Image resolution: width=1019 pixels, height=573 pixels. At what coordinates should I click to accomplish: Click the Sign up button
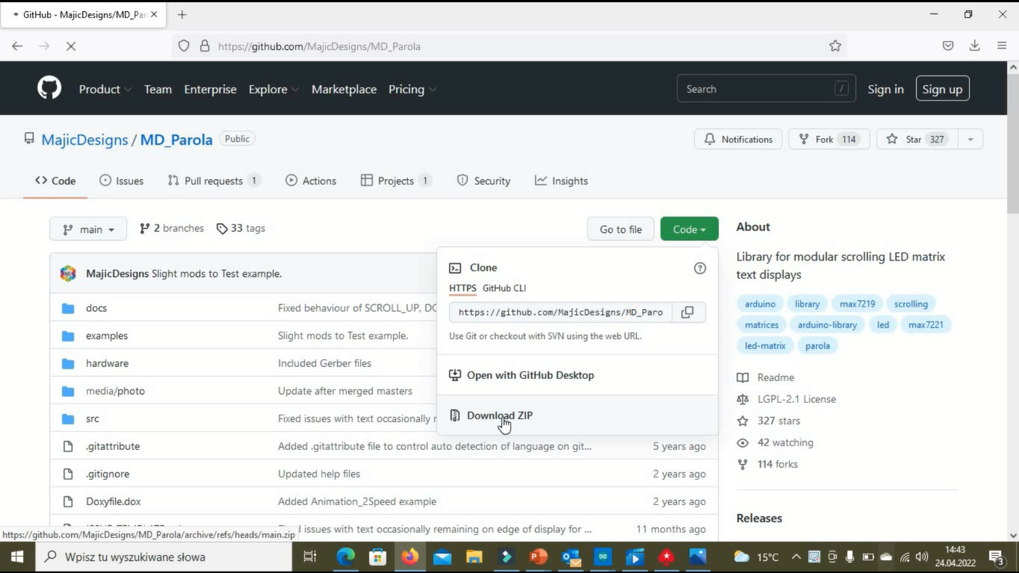coord(942,89)
